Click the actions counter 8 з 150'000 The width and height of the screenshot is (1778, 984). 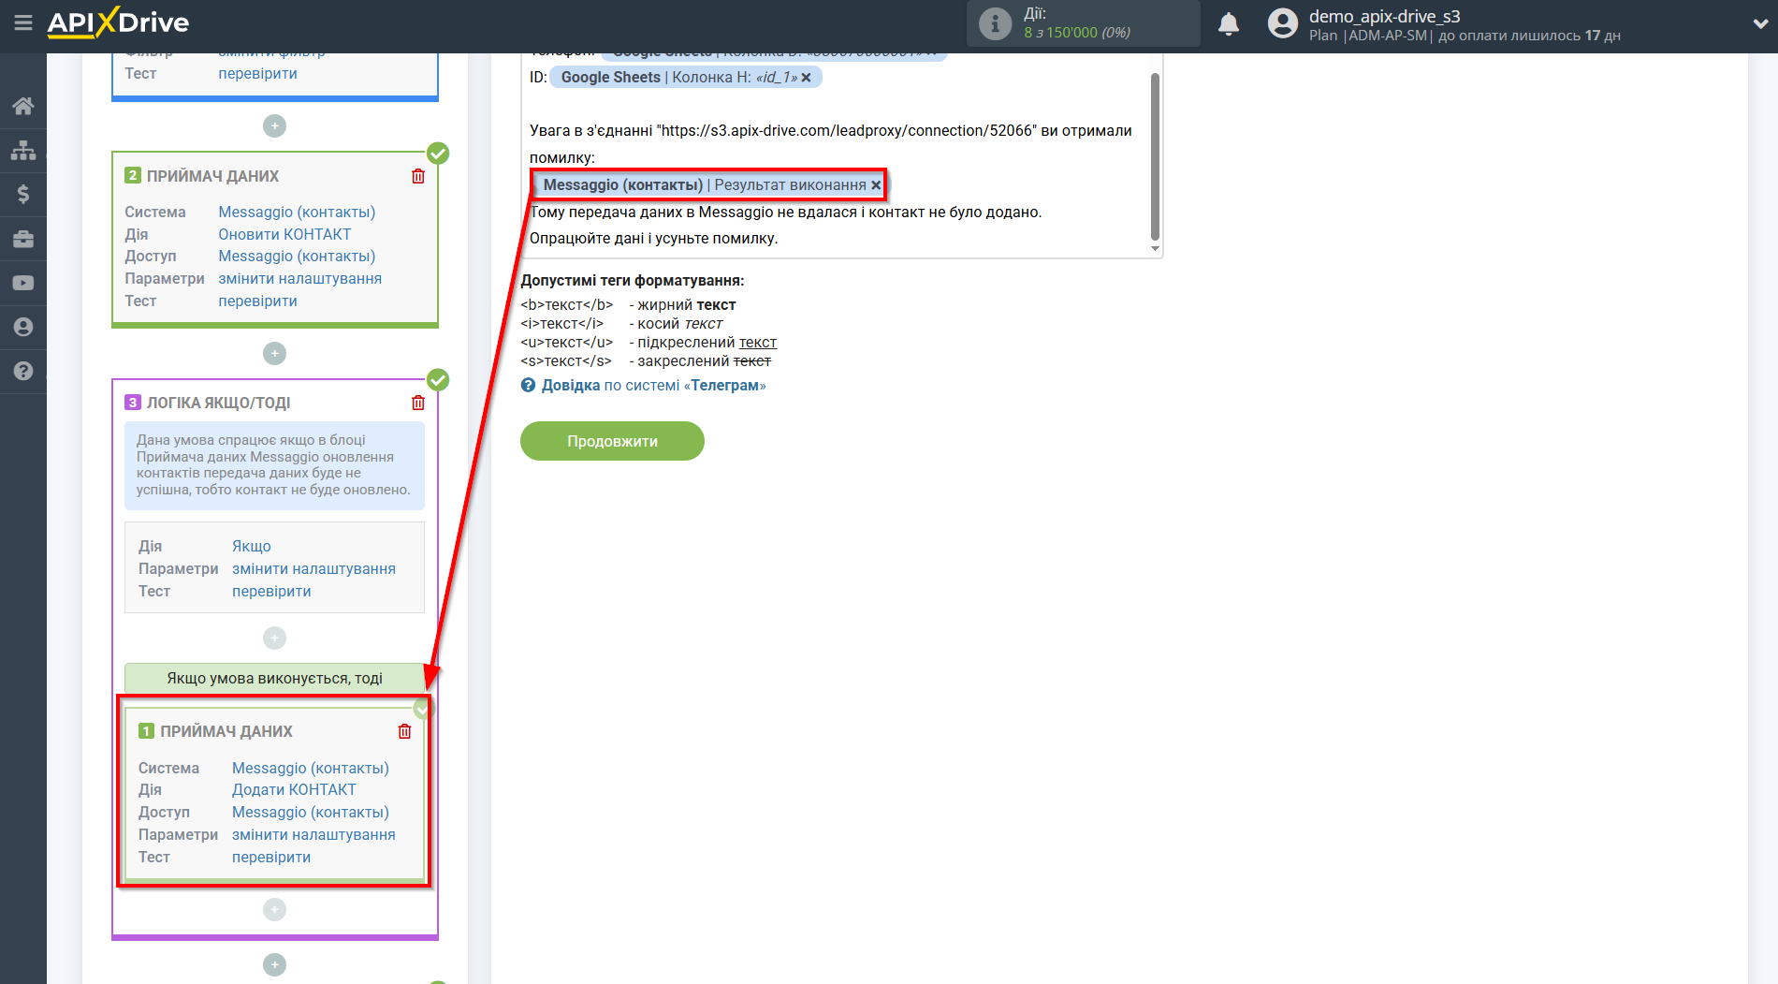coord(1076,33)
